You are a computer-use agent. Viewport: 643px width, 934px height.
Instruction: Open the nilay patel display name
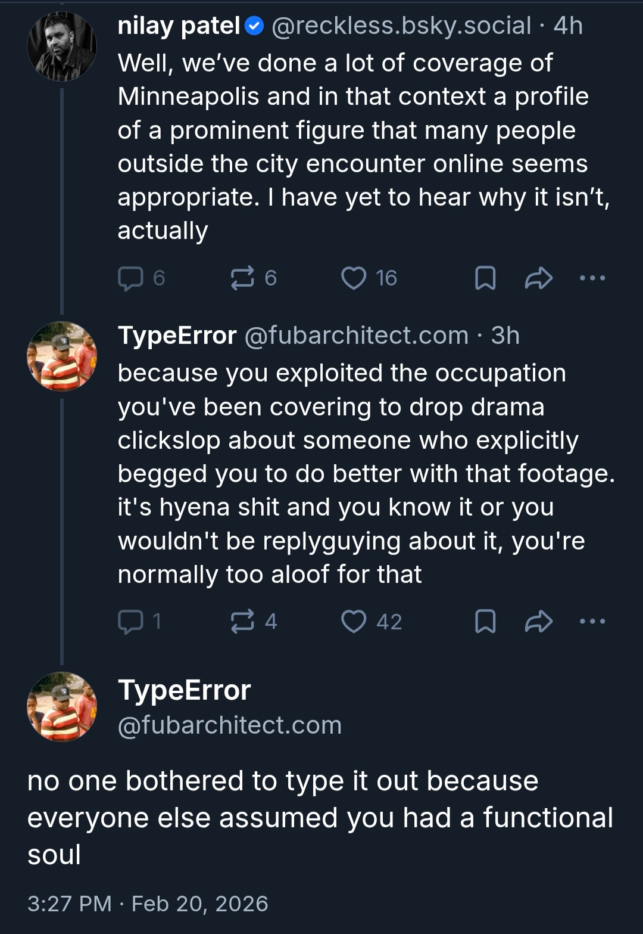(x=179, y=26)
